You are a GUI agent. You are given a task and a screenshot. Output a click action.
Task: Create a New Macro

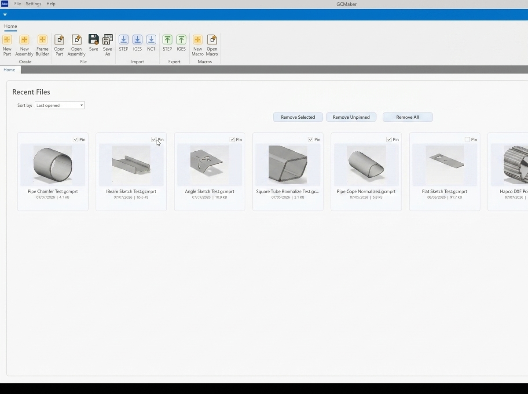[x=198, y=45]
